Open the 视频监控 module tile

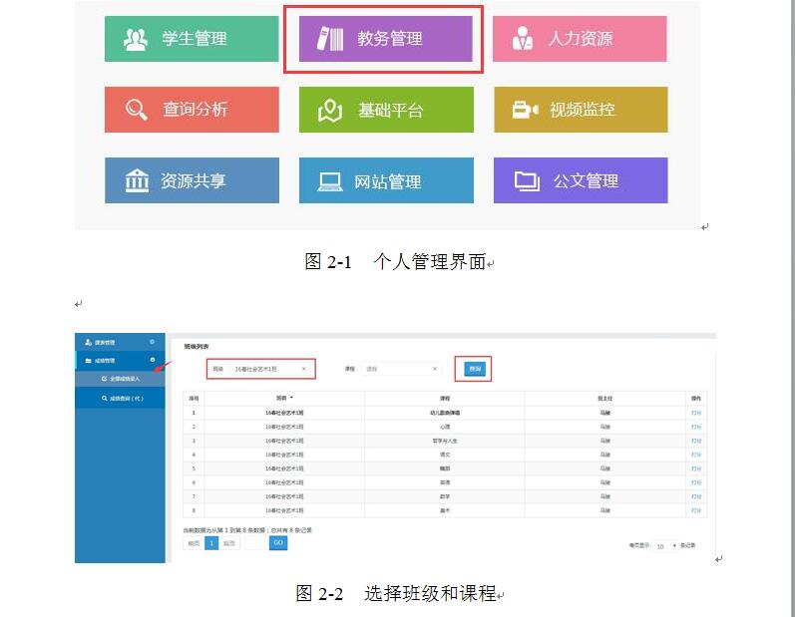click(580, 110)
